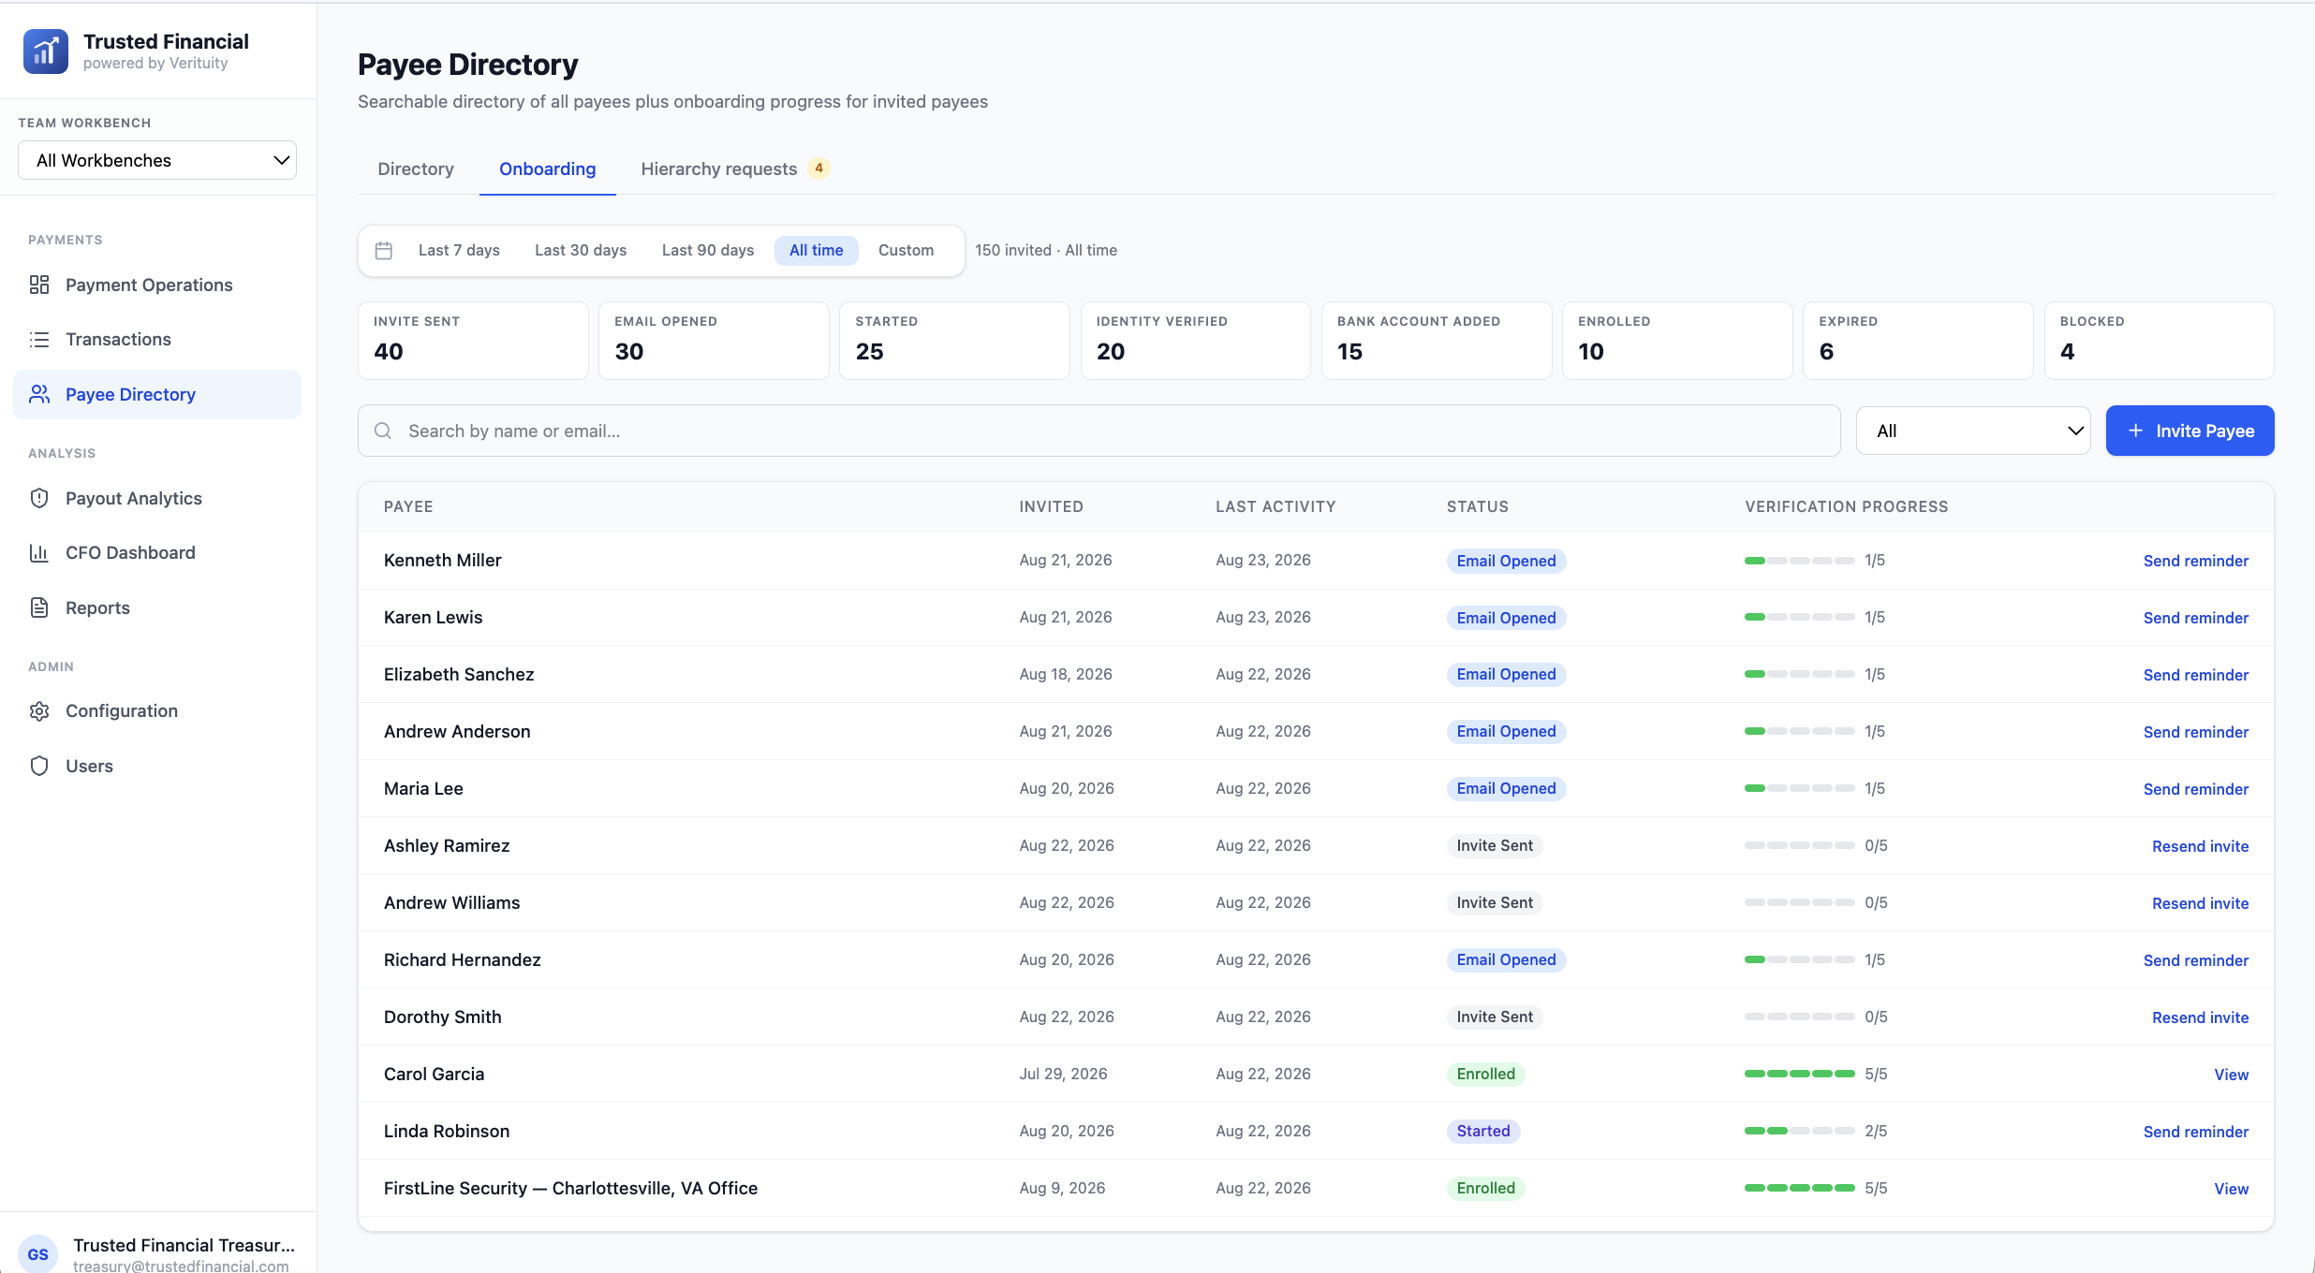Click the hierarchy requests count badge 4
The height and width of the screenshot is (1273, 2315).
coord(818,168)
